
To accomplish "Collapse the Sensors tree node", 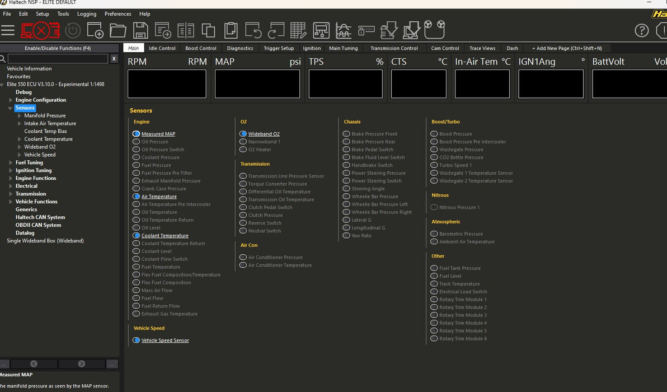I will pos(10,108).
